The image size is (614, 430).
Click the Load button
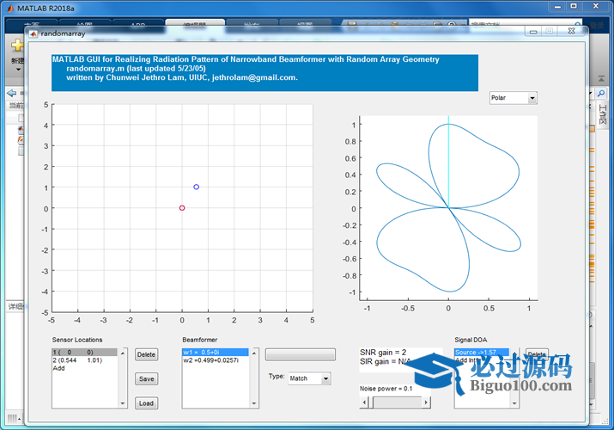point(146,403)
